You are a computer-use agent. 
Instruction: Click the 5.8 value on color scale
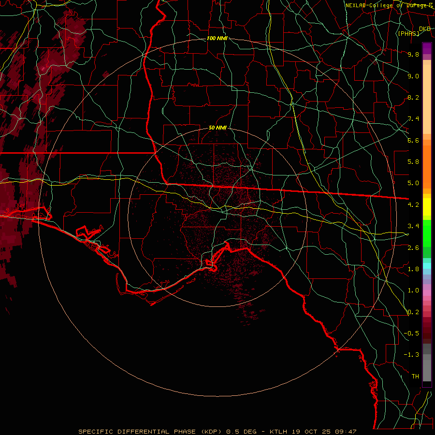coord(413,162)
